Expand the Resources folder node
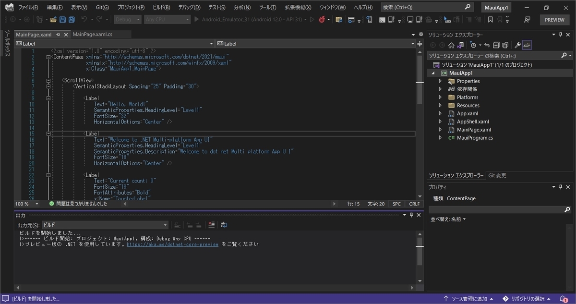This screenshot has width=576, height=304. tap(440, 106)
